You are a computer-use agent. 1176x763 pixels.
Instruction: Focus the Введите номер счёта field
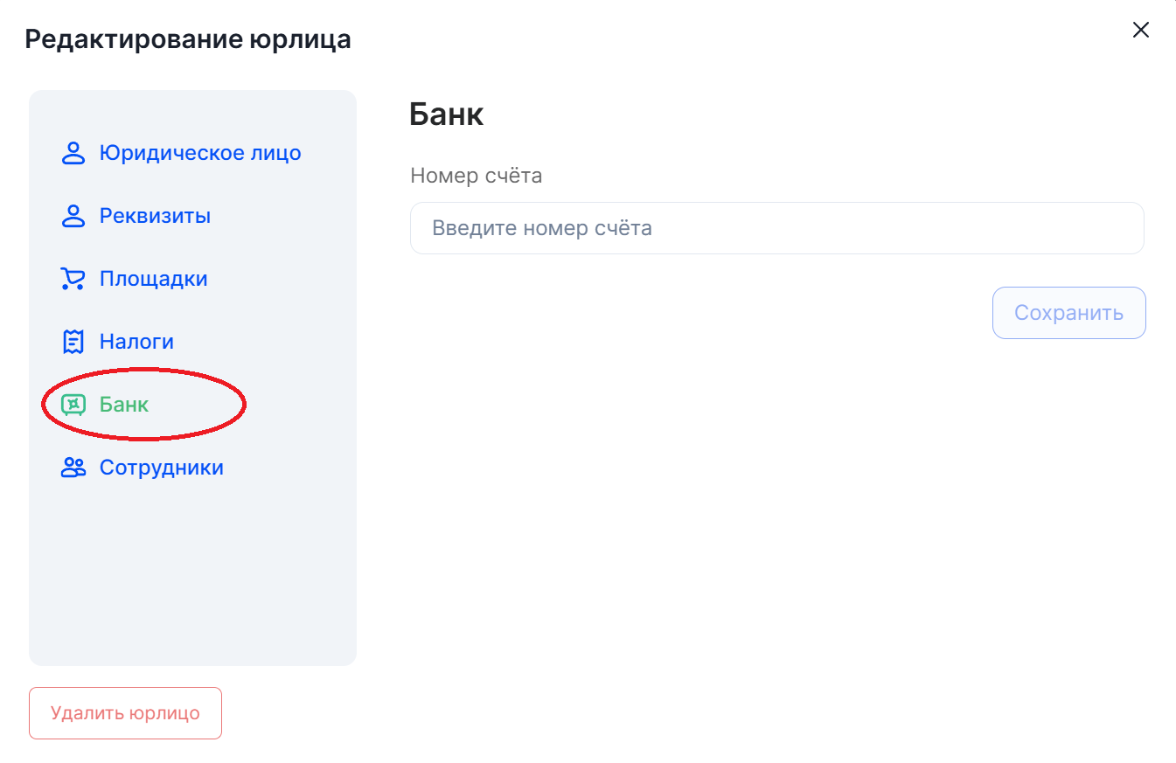coord(776,229)
